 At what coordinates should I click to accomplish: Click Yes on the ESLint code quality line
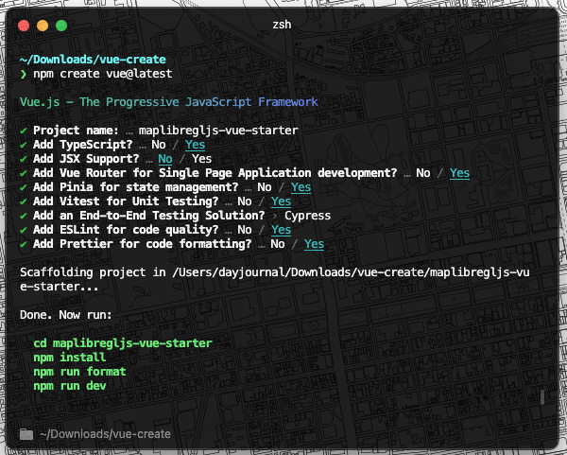pyautogui.click(x=281, y=230)
